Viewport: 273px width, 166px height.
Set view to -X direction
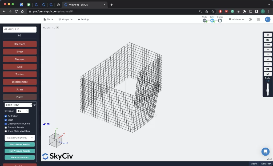[x=268, y=54]
